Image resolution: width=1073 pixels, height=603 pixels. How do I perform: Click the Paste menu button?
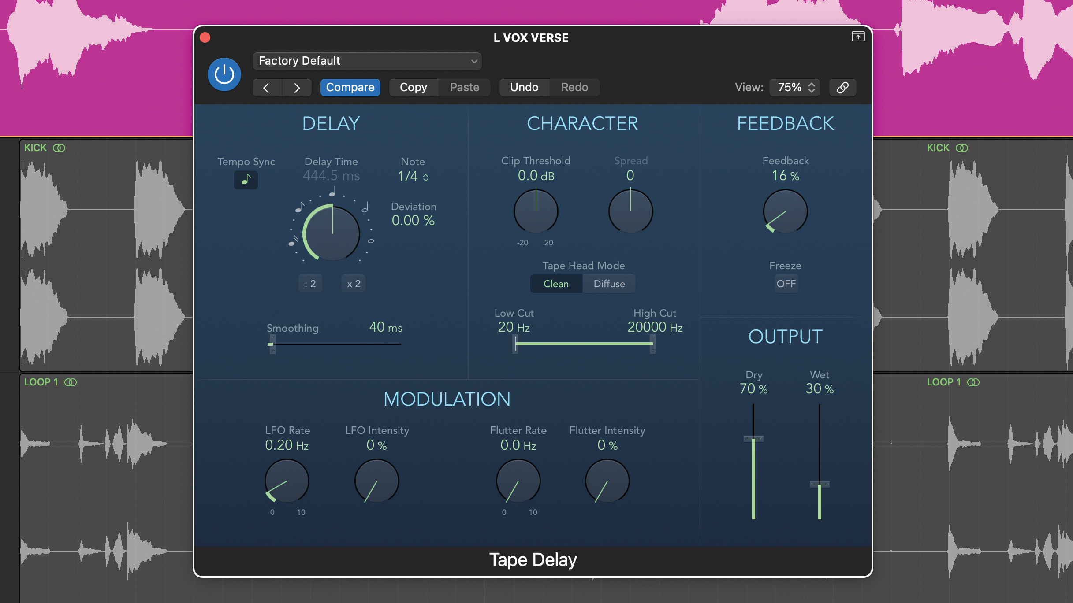pyautogui.click(x=464, y=87)
